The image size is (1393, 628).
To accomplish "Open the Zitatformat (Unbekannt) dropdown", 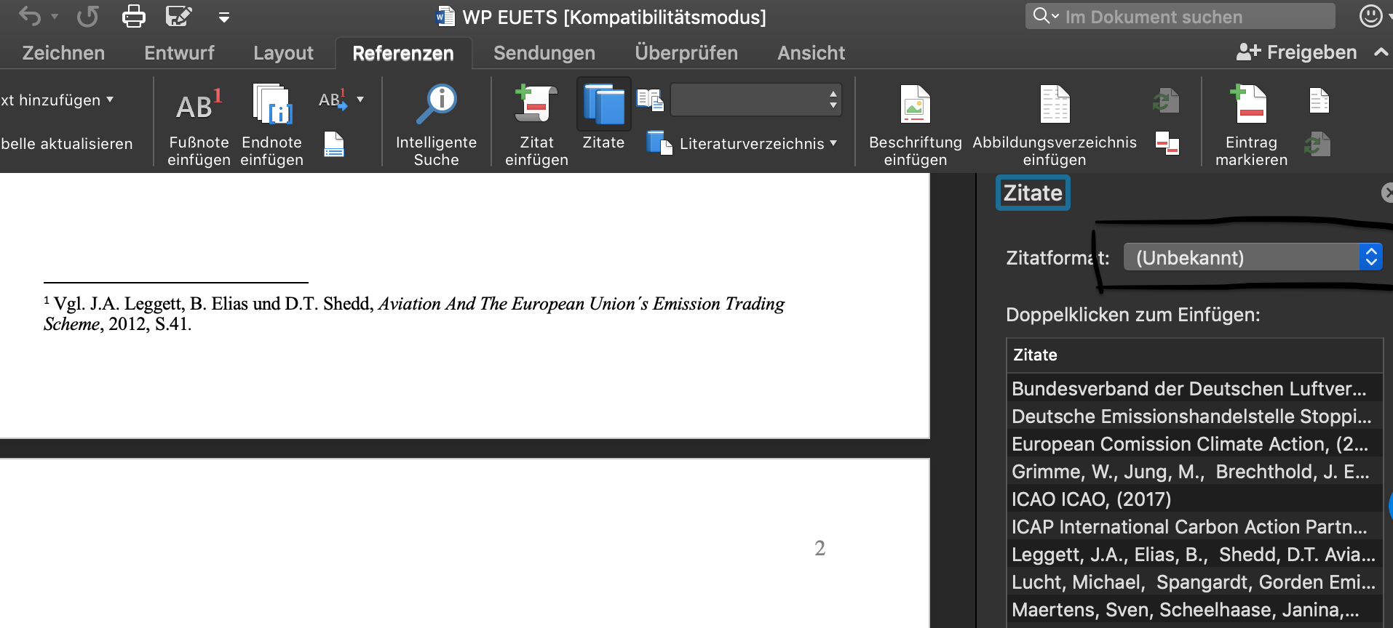I will click(1253, 257).
